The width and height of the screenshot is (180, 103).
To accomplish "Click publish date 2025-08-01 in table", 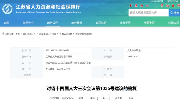I will pos(133,57).
